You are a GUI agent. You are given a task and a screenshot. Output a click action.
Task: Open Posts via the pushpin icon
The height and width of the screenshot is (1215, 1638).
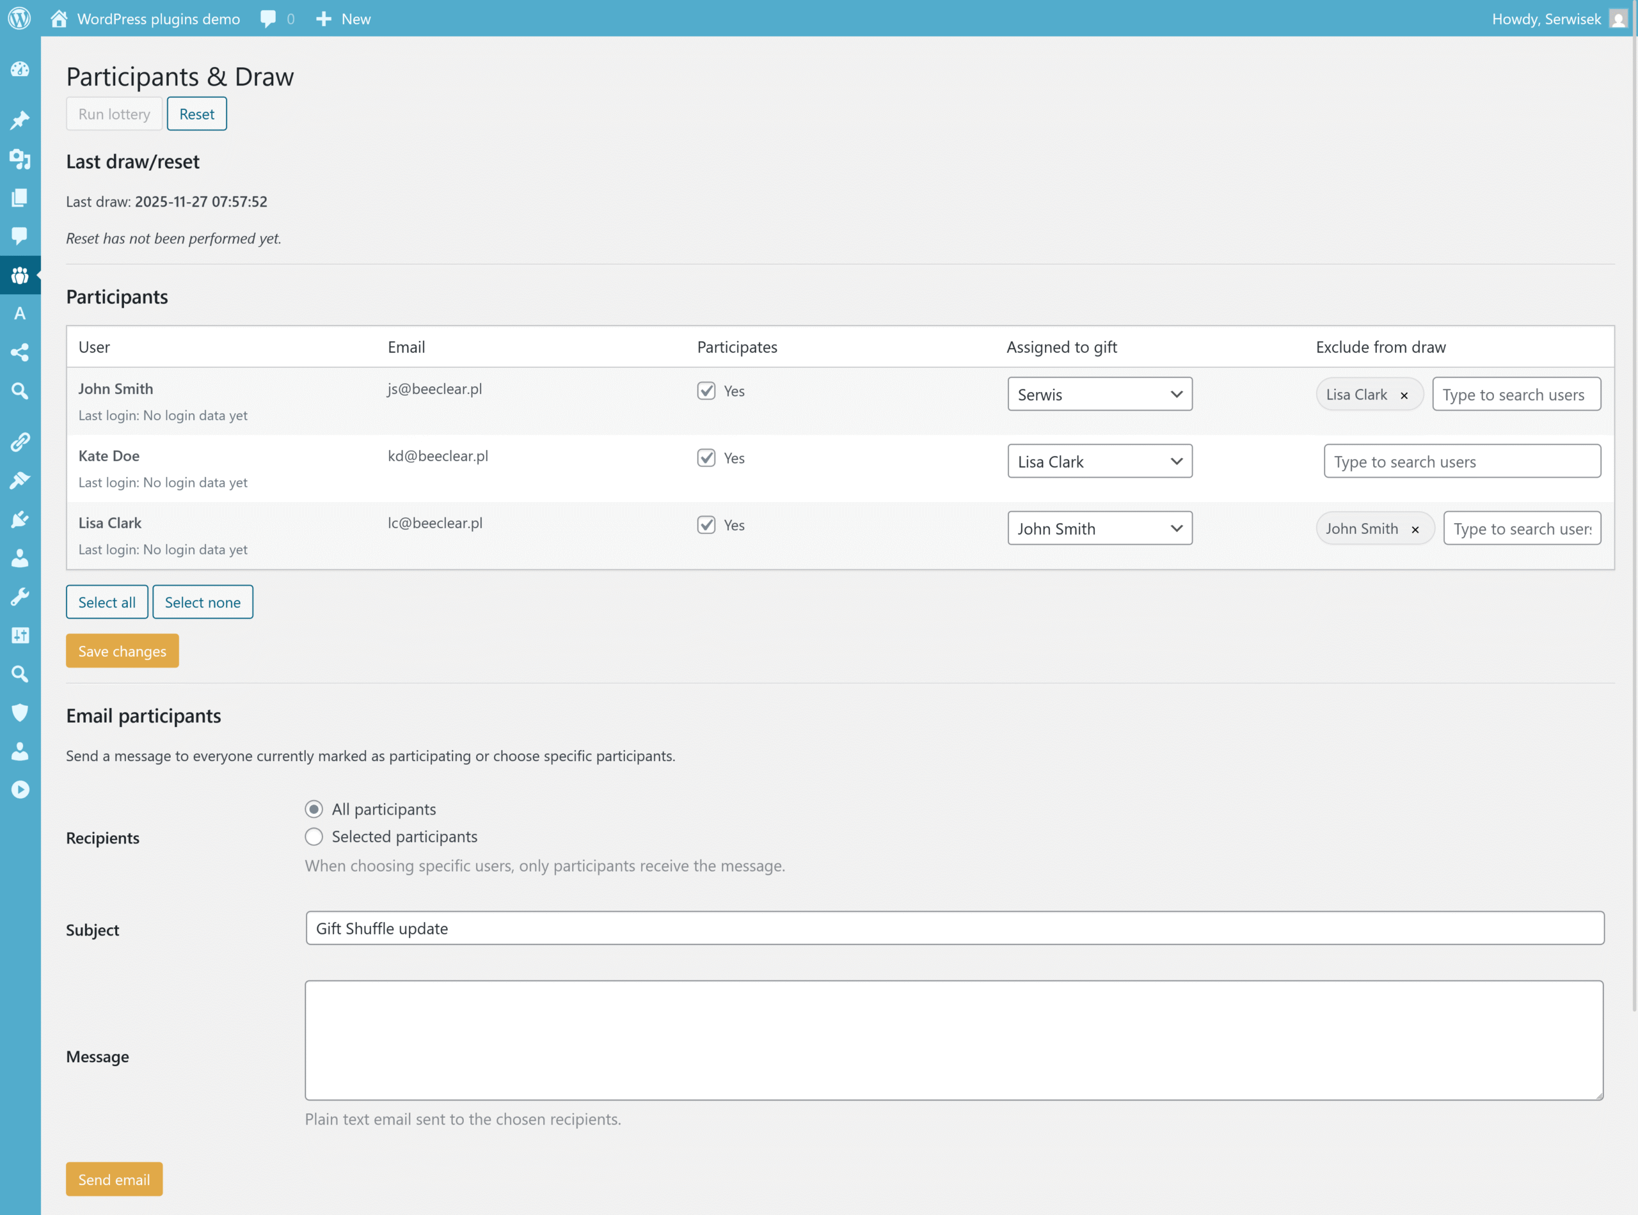[x=20, y=119]
